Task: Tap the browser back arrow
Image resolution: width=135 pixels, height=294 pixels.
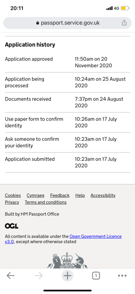Action: point(10,276)
